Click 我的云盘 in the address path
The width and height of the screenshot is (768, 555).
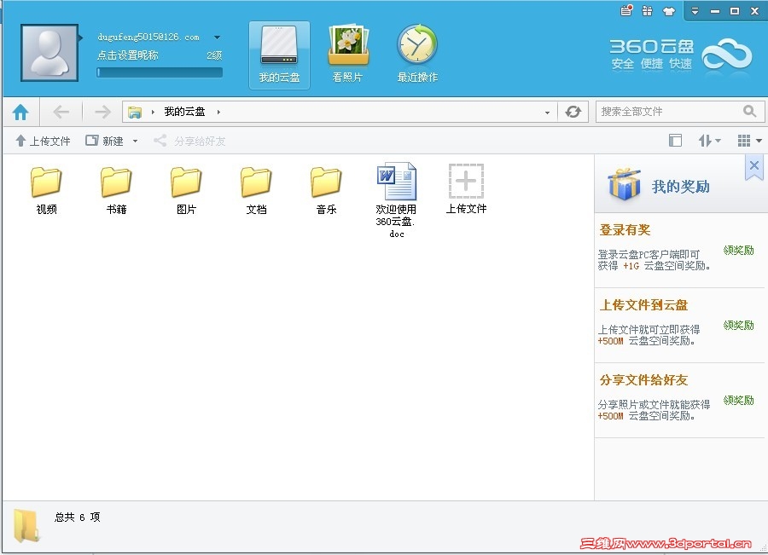coord(184,112)
